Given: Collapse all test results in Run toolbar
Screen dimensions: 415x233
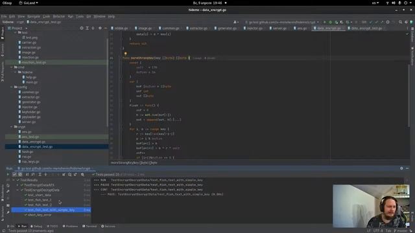Looking at the screenshot, I should tap(45, 174).
